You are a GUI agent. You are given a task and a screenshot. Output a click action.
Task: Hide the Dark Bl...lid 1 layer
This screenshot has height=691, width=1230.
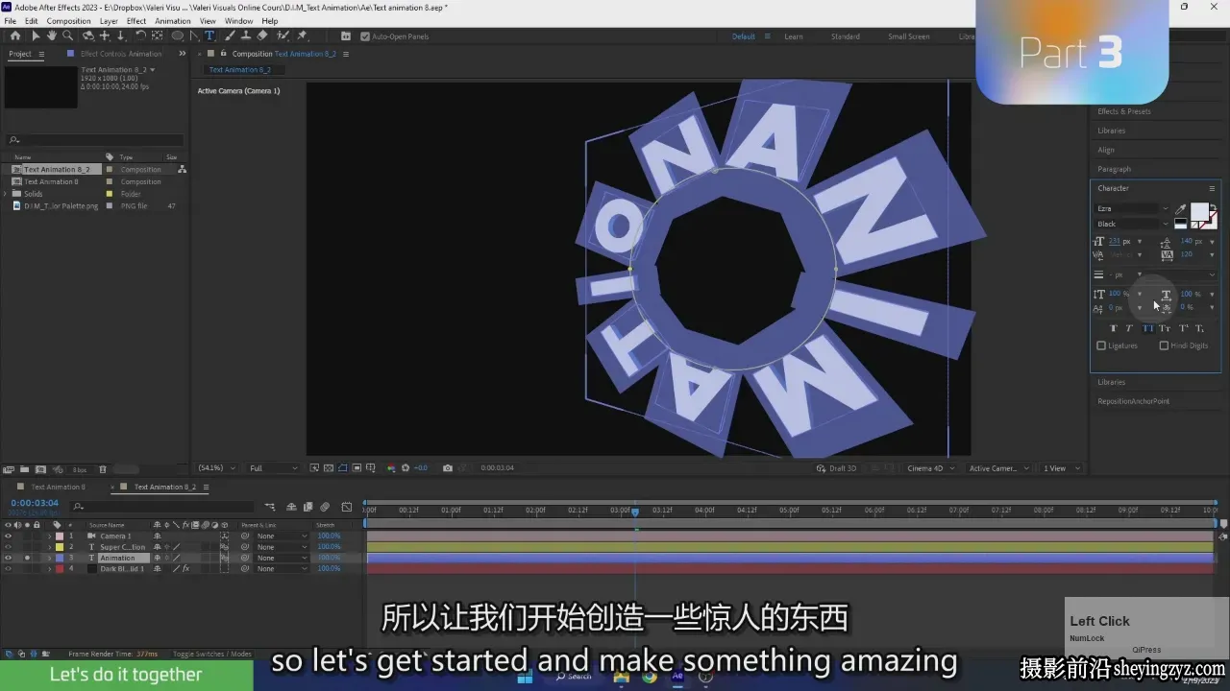[x=8, y=568]
